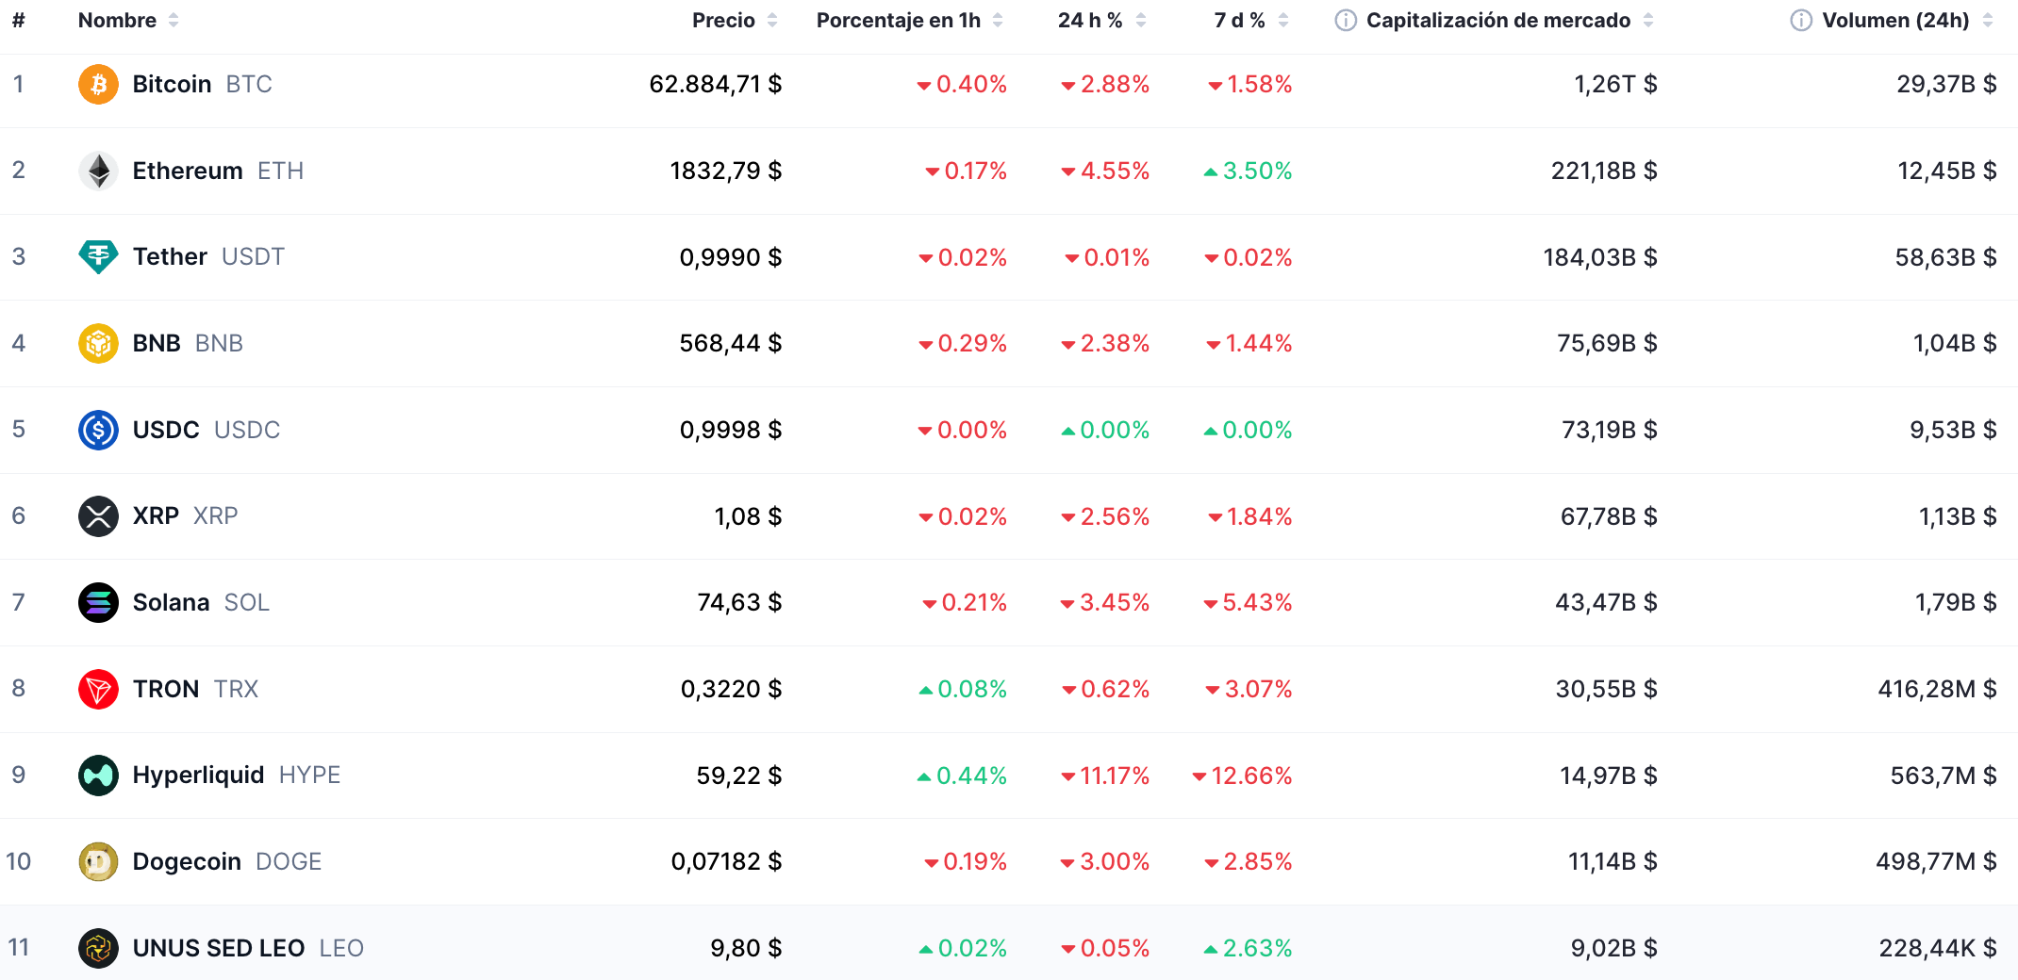Show info for Capitalización de mercado

[x=1346, y=20]
